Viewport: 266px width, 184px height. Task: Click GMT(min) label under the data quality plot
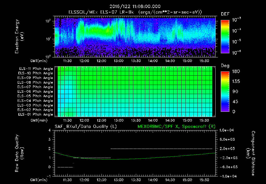[x=39, y=180]
